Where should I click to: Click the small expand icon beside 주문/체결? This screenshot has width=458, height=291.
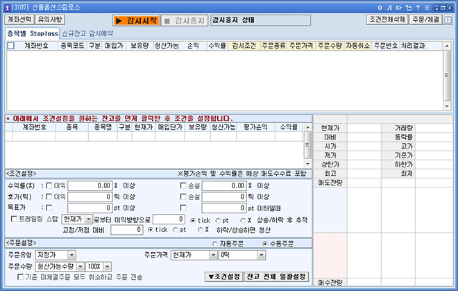[x=448, y=19]
